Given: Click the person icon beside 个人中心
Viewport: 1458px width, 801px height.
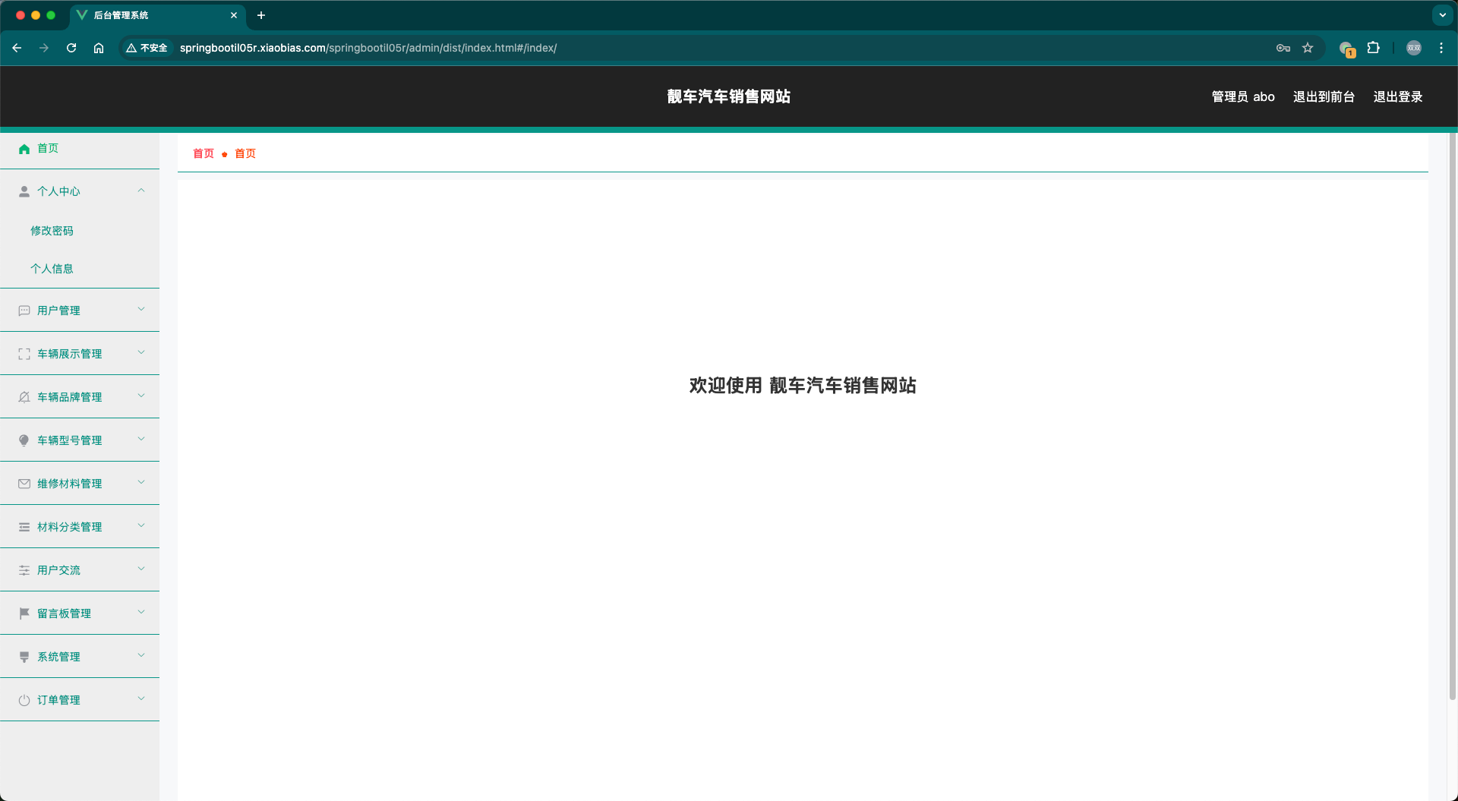Looking at the screenshot, I should click(24, 191).
